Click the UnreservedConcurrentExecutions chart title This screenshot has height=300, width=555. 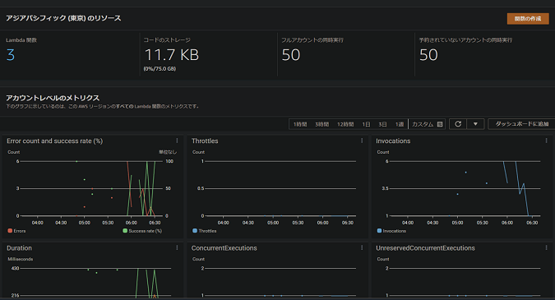[x=425, y=248]
